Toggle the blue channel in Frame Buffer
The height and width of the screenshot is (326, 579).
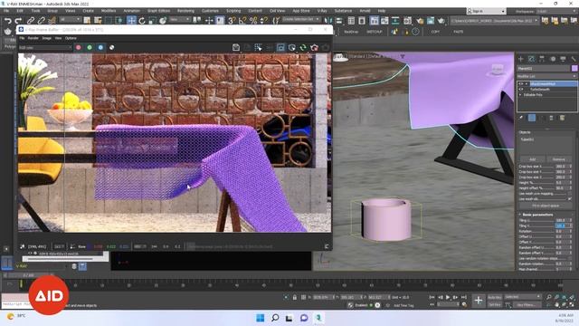tap(100, 47)
